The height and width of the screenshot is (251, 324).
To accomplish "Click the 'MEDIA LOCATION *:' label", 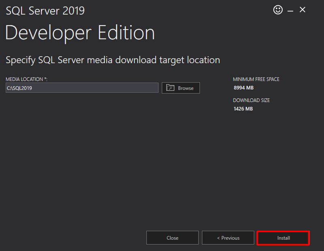I will (x=26, y=79).
